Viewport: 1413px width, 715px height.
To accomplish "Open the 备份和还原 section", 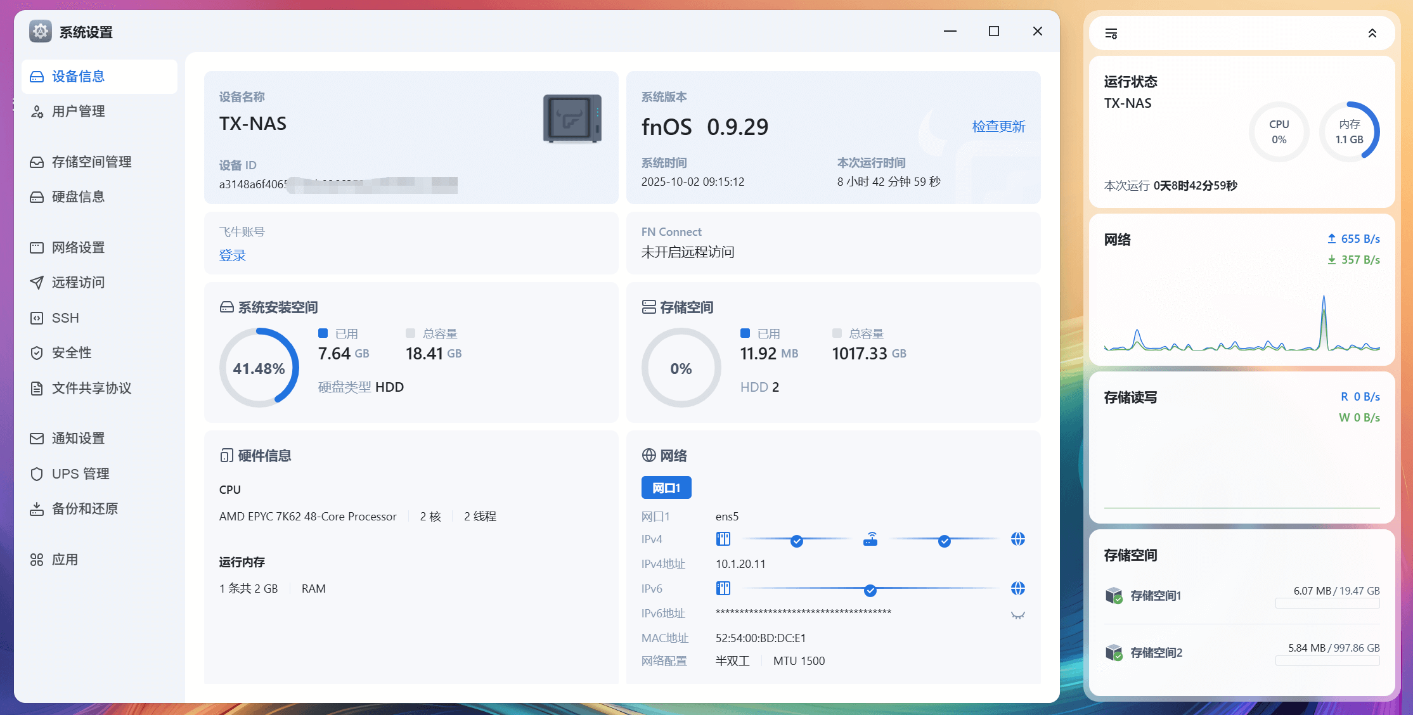I will click(84, 509).
